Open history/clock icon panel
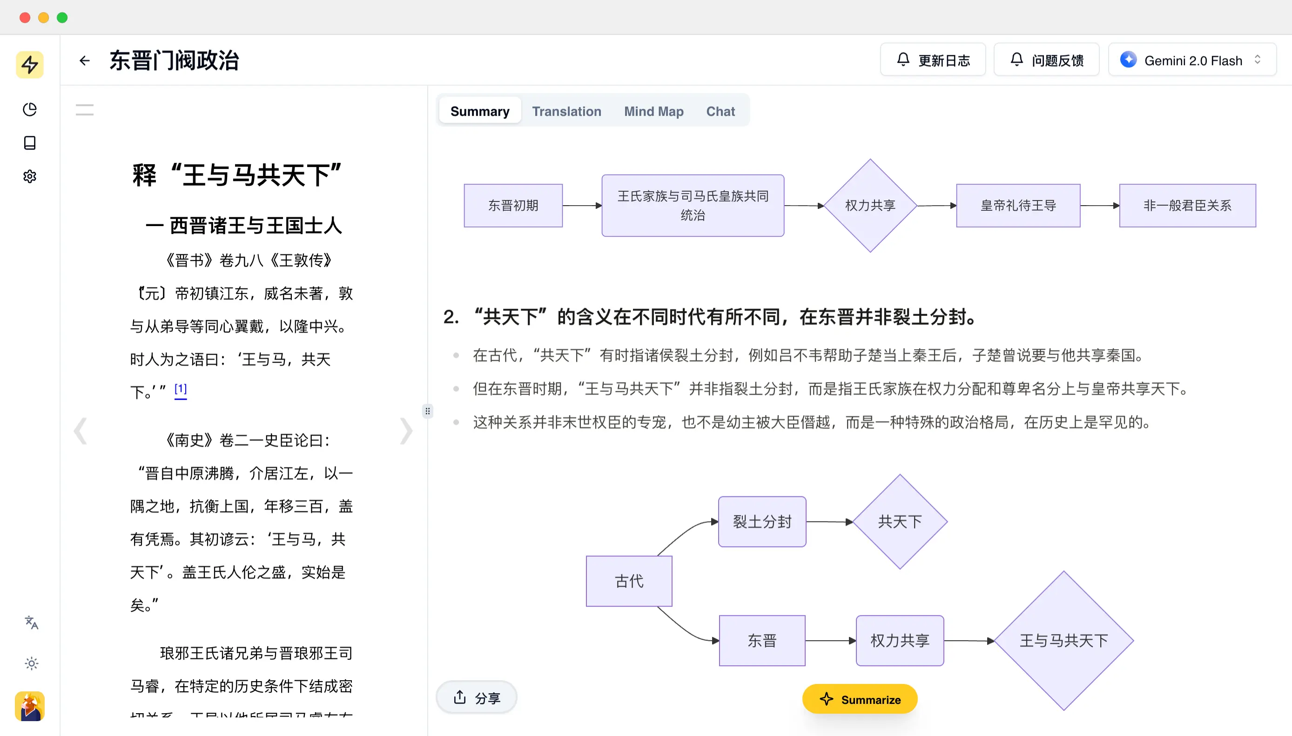 point(29,108)
